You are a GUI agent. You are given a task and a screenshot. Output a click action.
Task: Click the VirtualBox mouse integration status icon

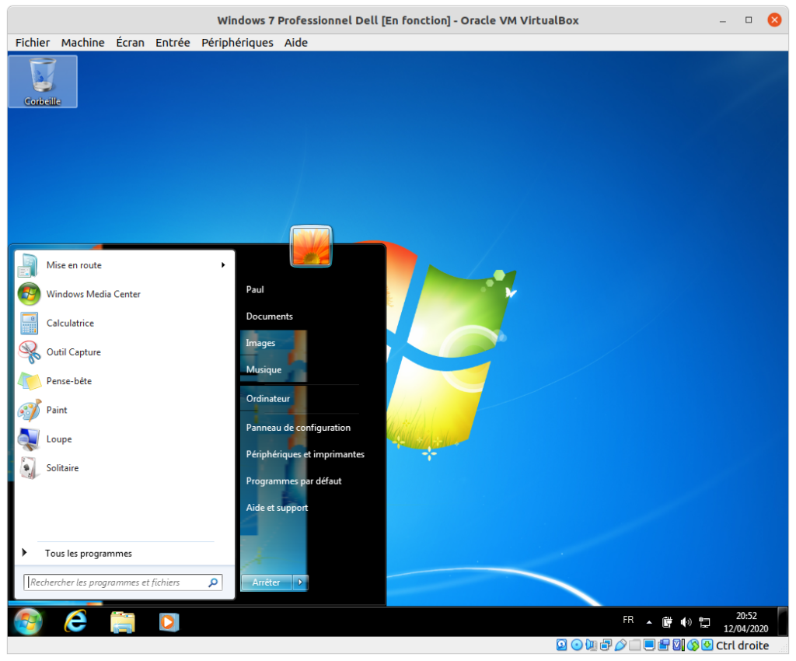coord(693,645)
